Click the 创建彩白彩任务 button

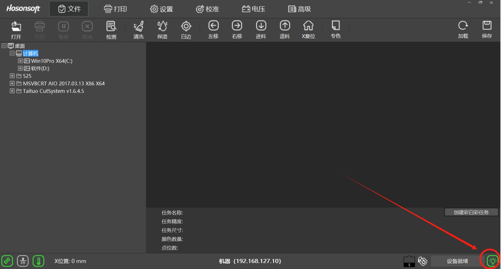tap(471, 212)
